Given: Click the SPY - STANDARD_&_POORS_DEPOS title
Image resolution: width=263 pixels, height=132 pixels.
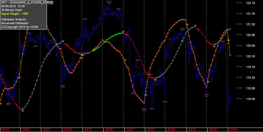Looking at the screenshot, I should (x=27, y=2).
